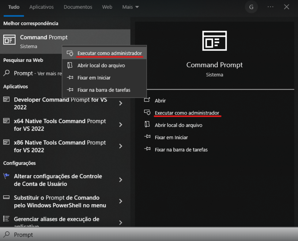Image resolution: width=298 pixels, height=241 pixels.
Task: Click the Abrir open-window icon in right pane
Action: coord(147,100)
